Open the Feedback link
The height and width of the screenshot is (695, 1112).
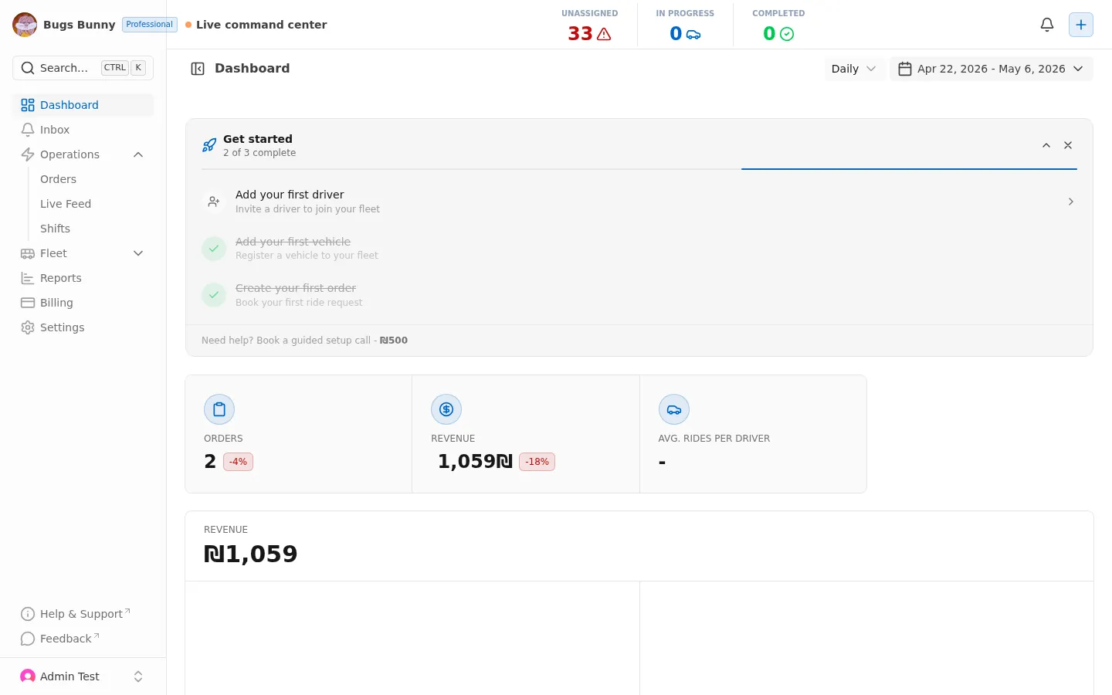[83, 639]
